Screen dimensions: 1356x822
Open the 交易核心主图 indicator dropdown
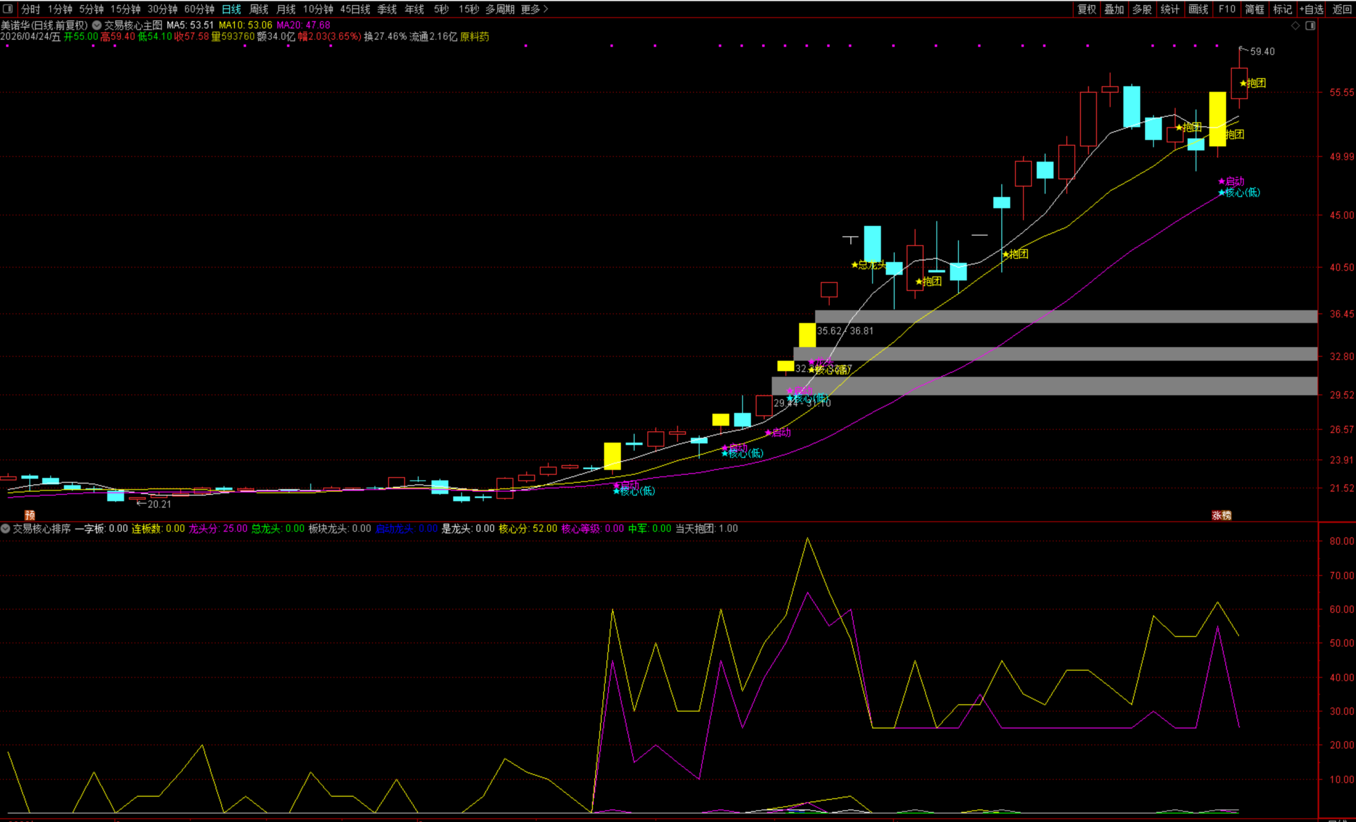97,25
